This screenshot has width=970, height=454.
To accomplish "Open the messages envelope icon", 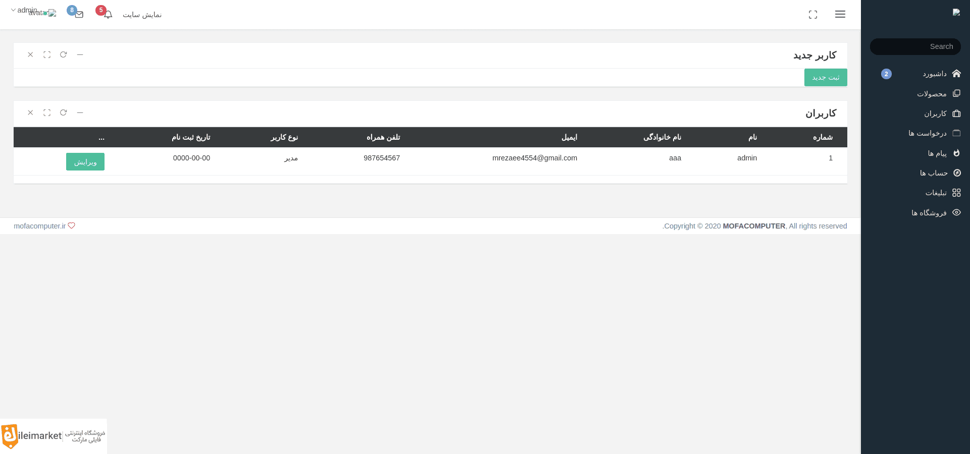I will pos(79,15).
